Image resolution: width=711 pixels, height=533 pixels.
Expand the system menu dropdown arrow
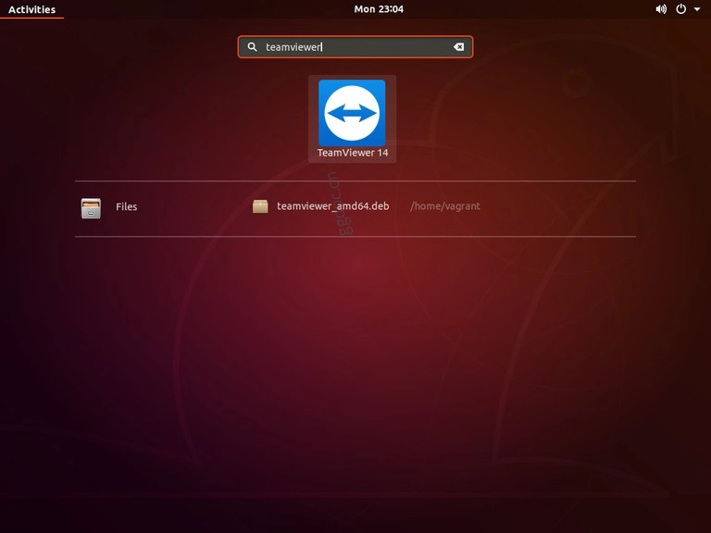pyautogui.click(x=697, y=9)
